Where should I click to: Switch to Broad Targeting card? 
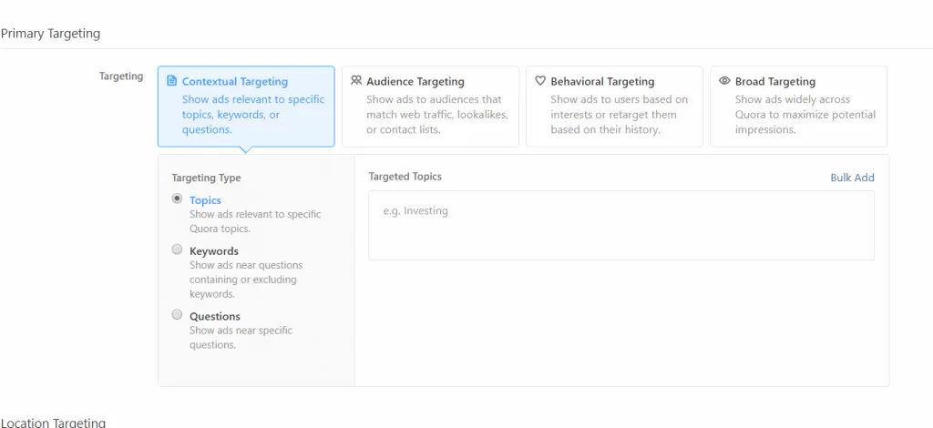798,107
